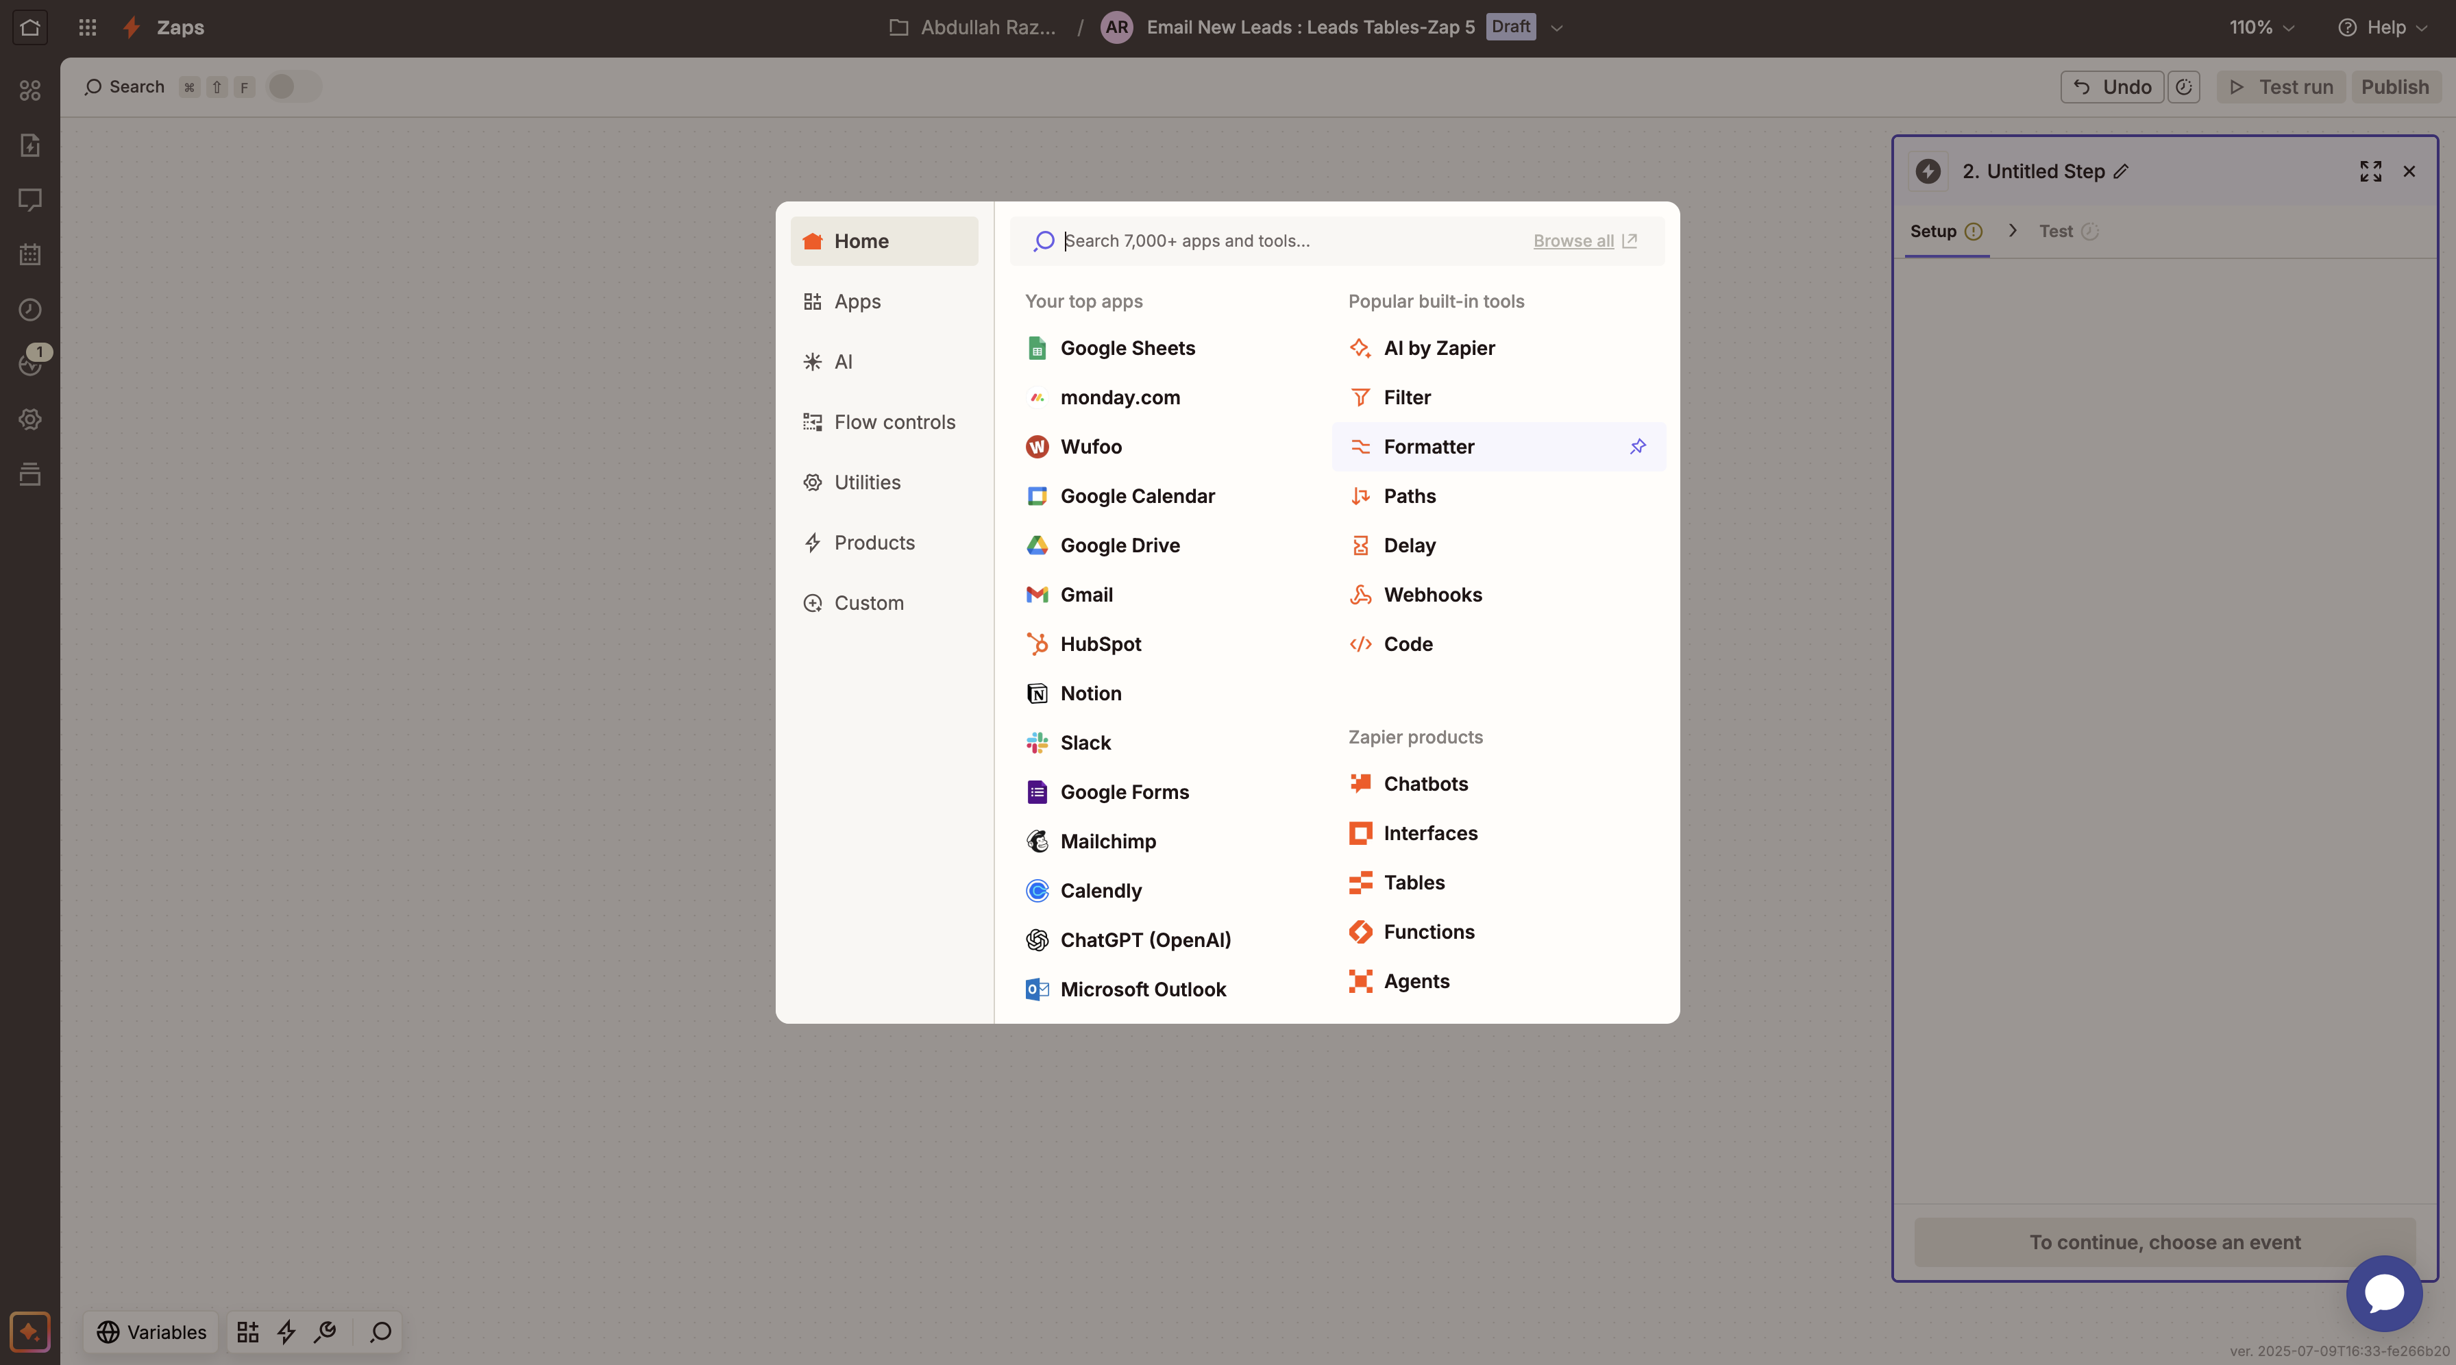Click the AI copilot sparkle icon

(29, 1331)
